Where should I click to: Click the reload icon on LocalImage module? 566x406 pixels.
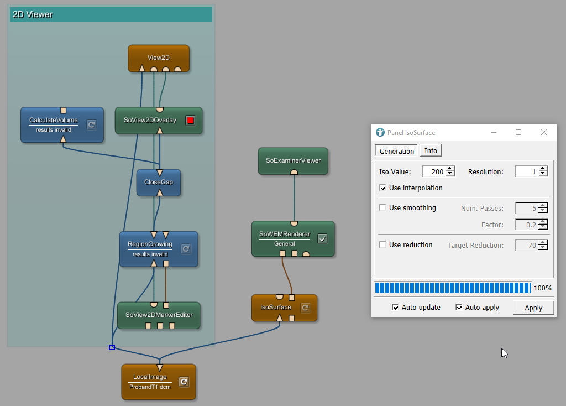click(184, 382)
